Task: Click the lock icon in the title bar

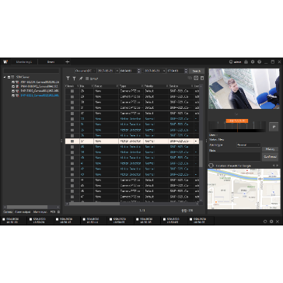Action: [246, 62]
